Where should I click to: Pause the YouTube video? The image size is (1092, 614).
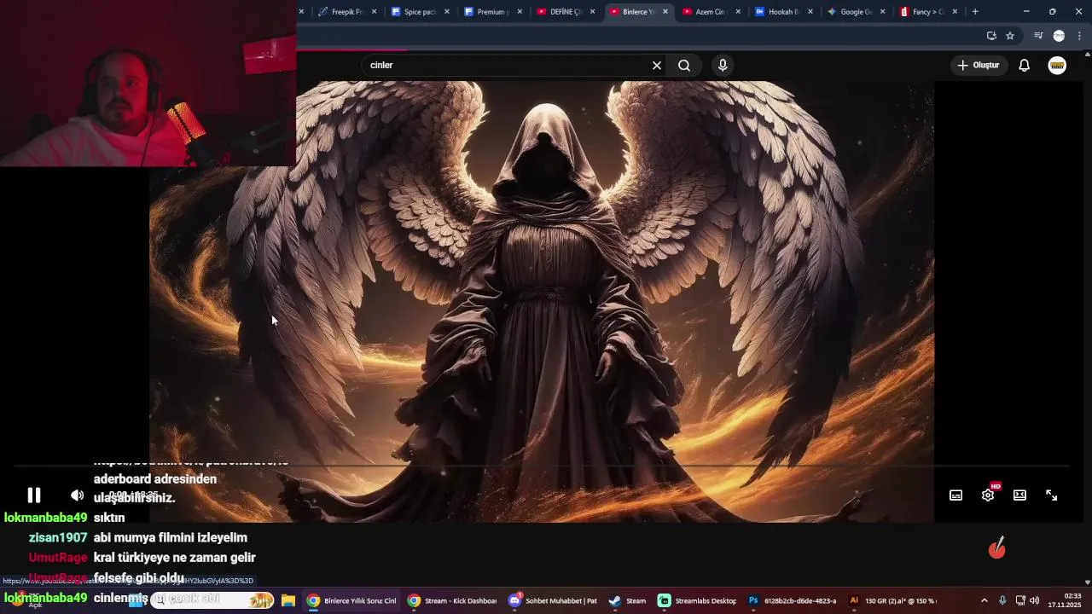point(33,495)
